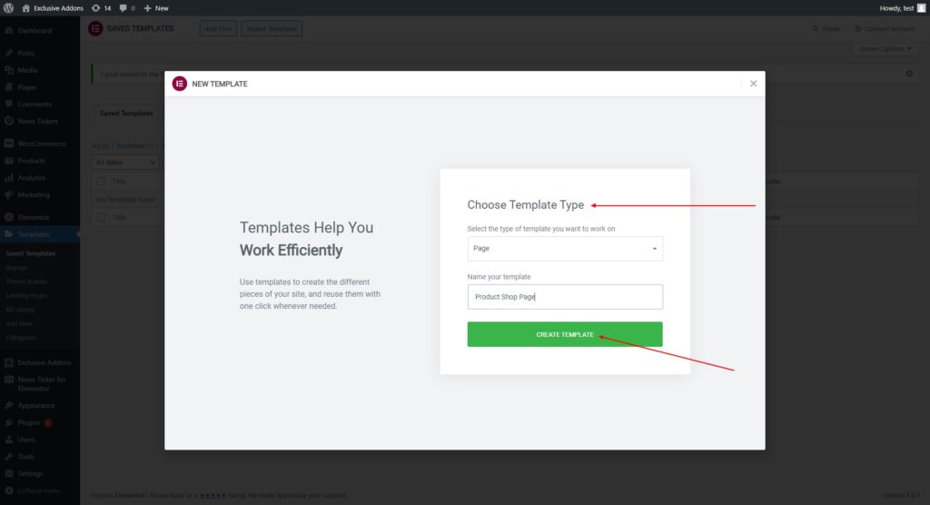Open the Howdy, test account menu
The image size is (930, 505).
point(902,8)
